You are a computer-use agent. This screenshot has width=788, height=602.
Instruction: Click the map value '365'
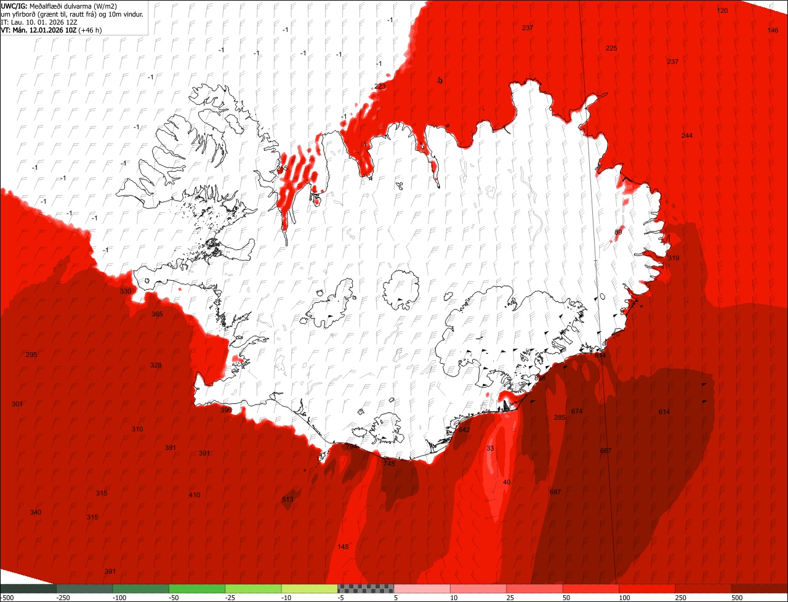pyautogui.click(x=157, y=314)
